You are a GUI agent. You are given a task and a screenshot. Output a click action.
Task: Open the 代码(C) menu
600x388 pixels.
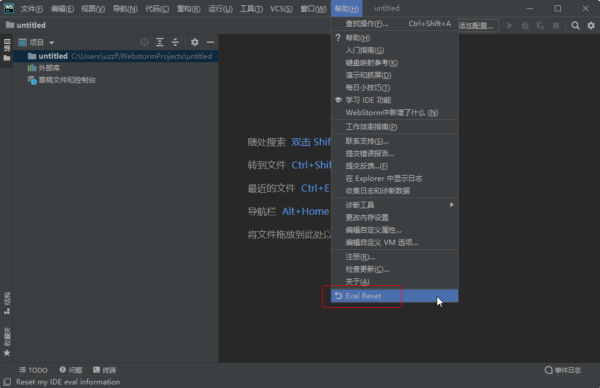pos(157,8)
